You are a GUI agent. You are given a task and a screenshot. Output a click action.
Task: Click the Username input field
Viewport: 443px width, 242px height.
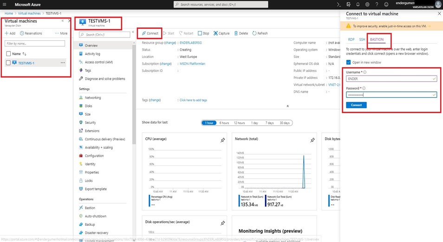(391, 79)
